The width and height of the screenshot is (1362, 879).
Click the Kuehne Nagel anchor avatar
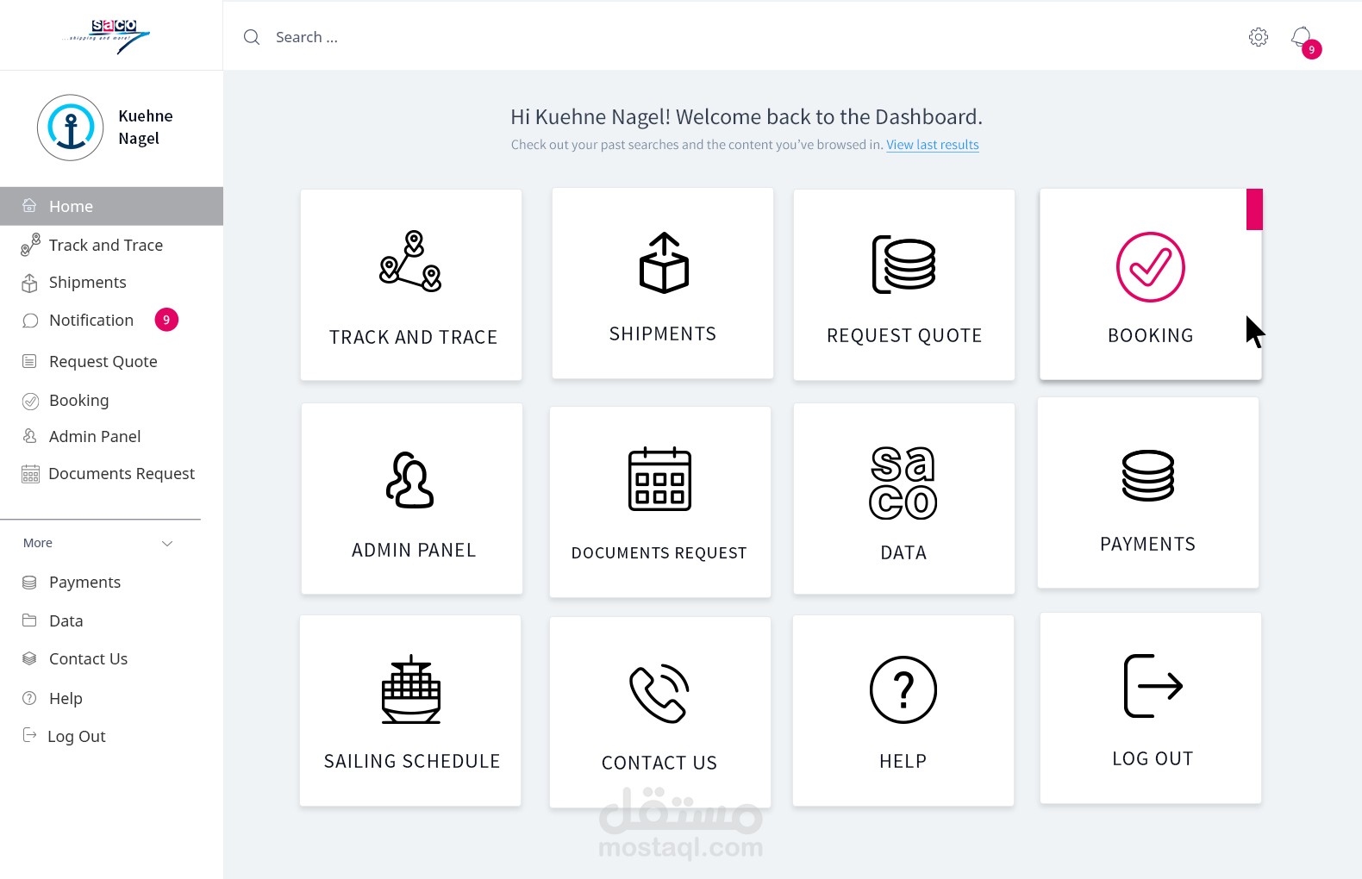click(71, 128)
